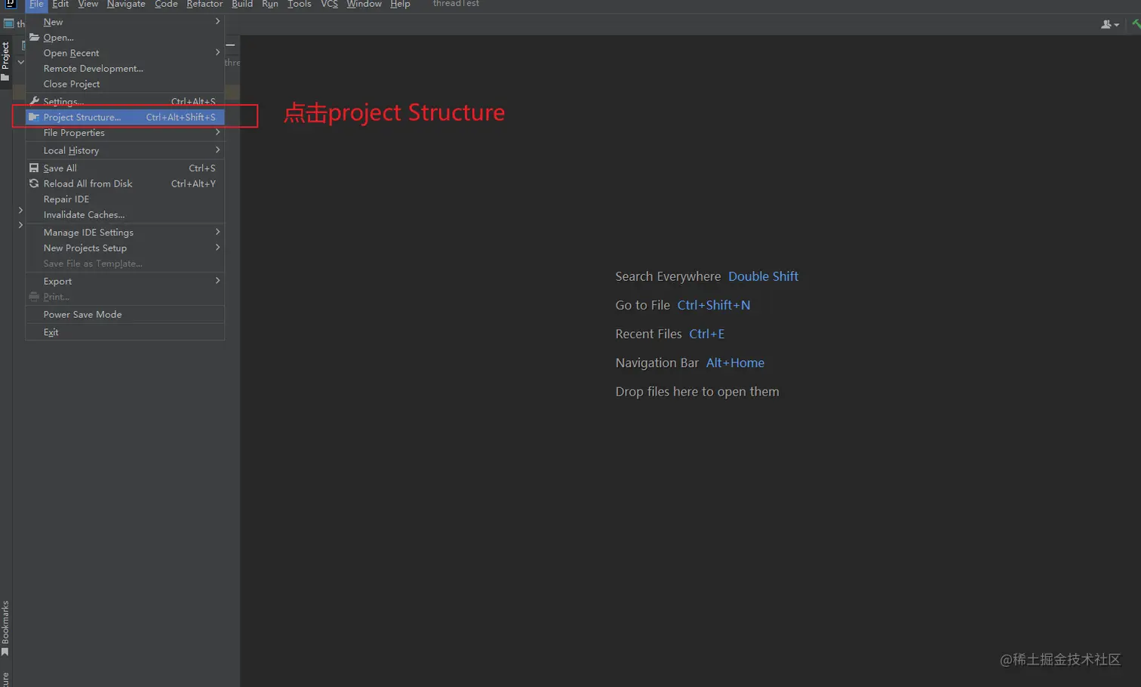Open the Run menu
Image resolution: width=1141 pixels, height=687 pixels.
point(270,5)
